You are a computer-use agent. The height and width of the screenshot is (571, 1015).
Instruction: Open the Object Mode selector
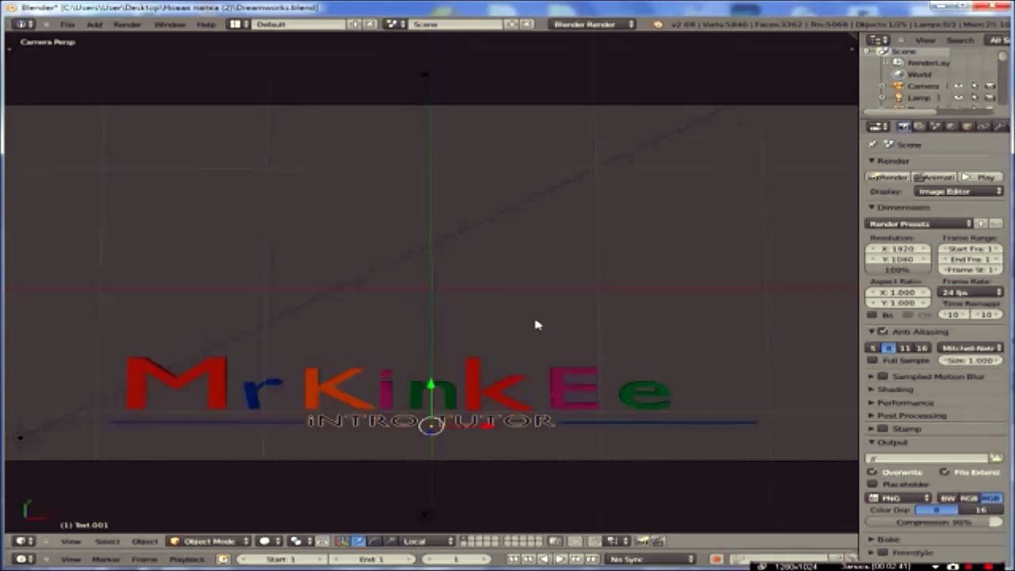pyautogui.click(x=209, y=542)
